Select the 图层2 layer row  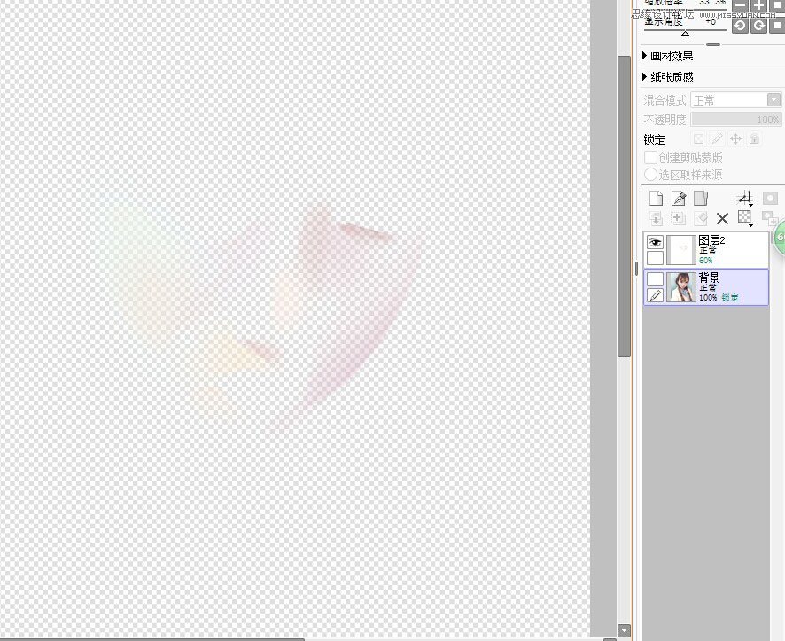pyautogui.click(x=706, y=249)
